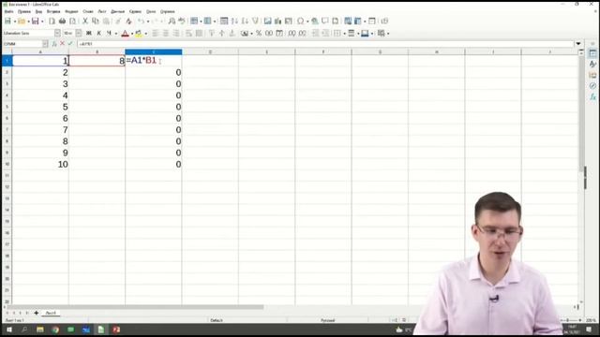Click column A header

[x=40, y=51]
